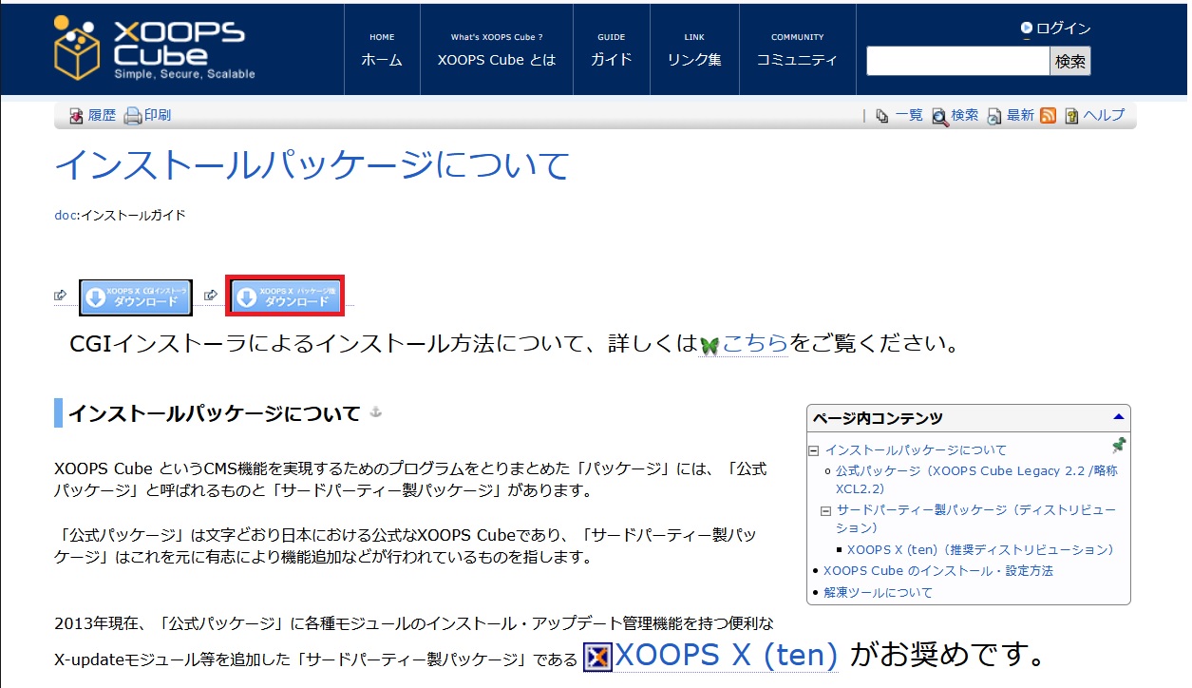This screenshot has width=1192, height=688.
Task: Open the 履歴 (history) icon
Action: (x=77, y=116)
